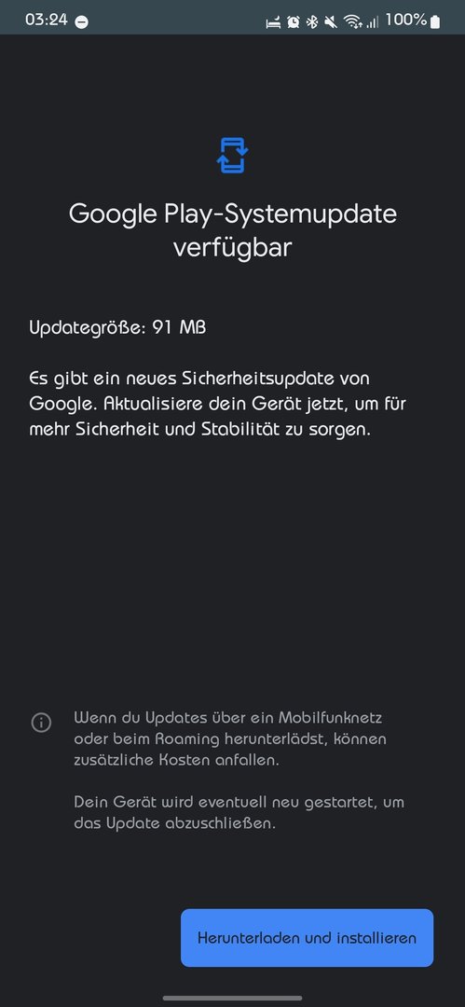The height and width of the screenshot is (1007, 465).
Task: Tap the bedtime mode bed icon in status bar
Action: tap(274, 22)
